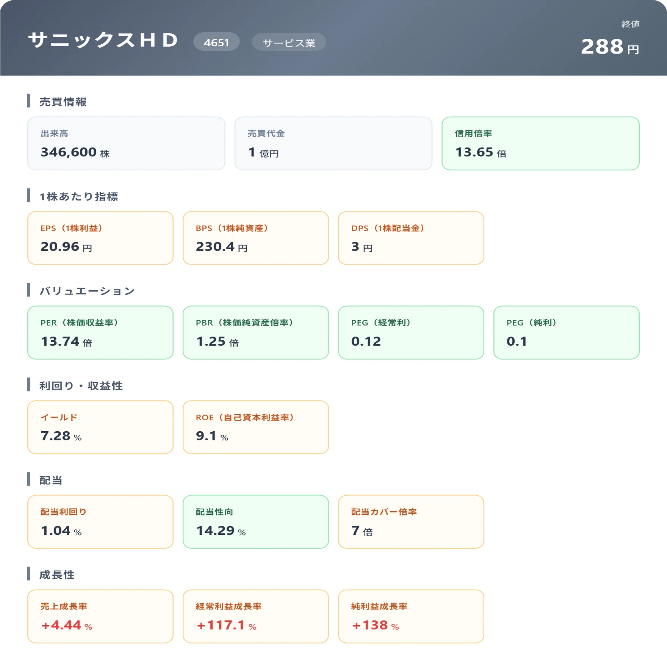Click the 成長性 section heading

tap(57, 575)
